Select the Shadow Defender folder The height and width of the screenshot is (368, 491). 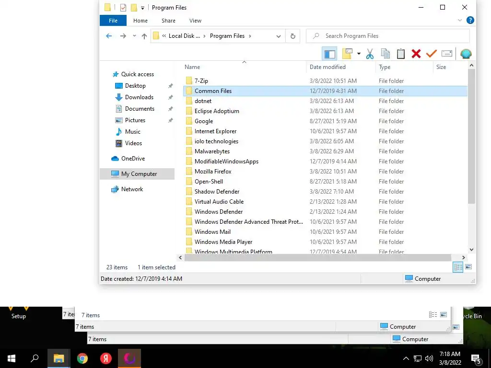[x=325, y=192]
